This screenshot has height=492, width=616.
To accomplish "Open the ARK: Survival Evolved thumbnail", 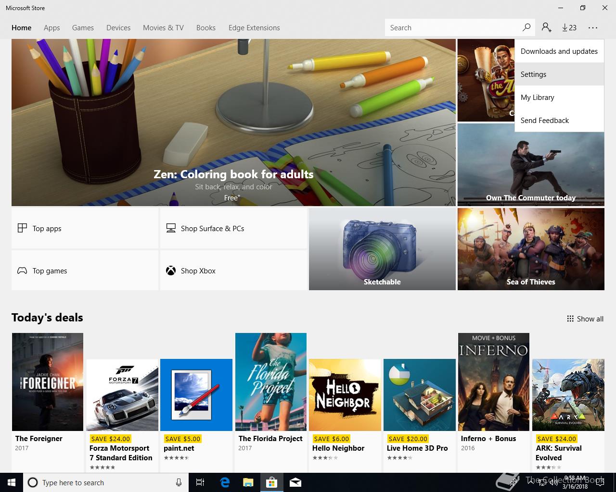I will (568, 395).
